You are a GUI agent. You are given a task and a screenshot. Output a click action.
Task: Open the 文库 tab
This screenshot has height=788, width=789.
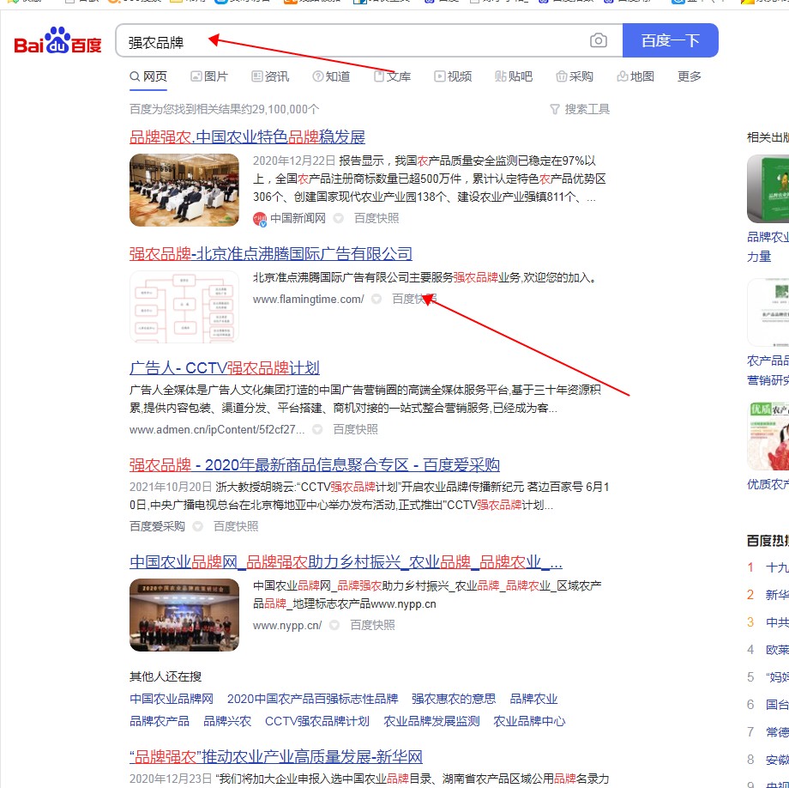pos(392,76)
